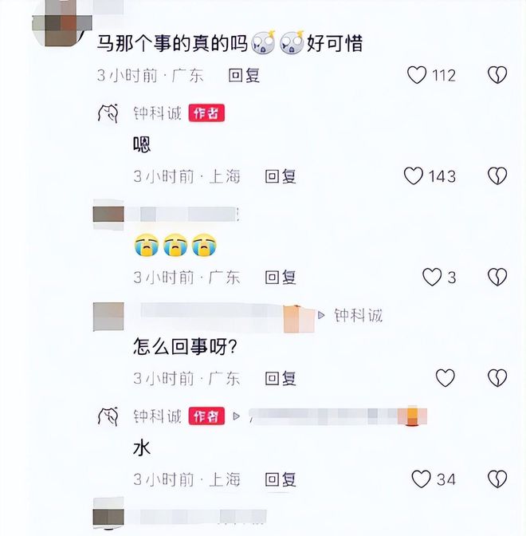Open the mentioned 钟科诚 link after the arrow

click(x=358, y=315)
